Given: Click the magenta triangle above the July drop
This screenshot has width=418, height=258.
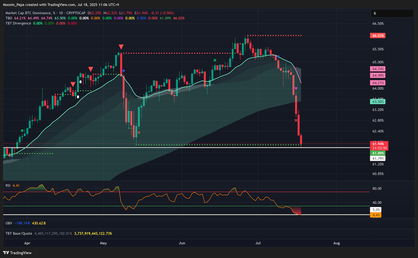Looking at the screenshot, I should pyautogui.click(x=296, y=89).
